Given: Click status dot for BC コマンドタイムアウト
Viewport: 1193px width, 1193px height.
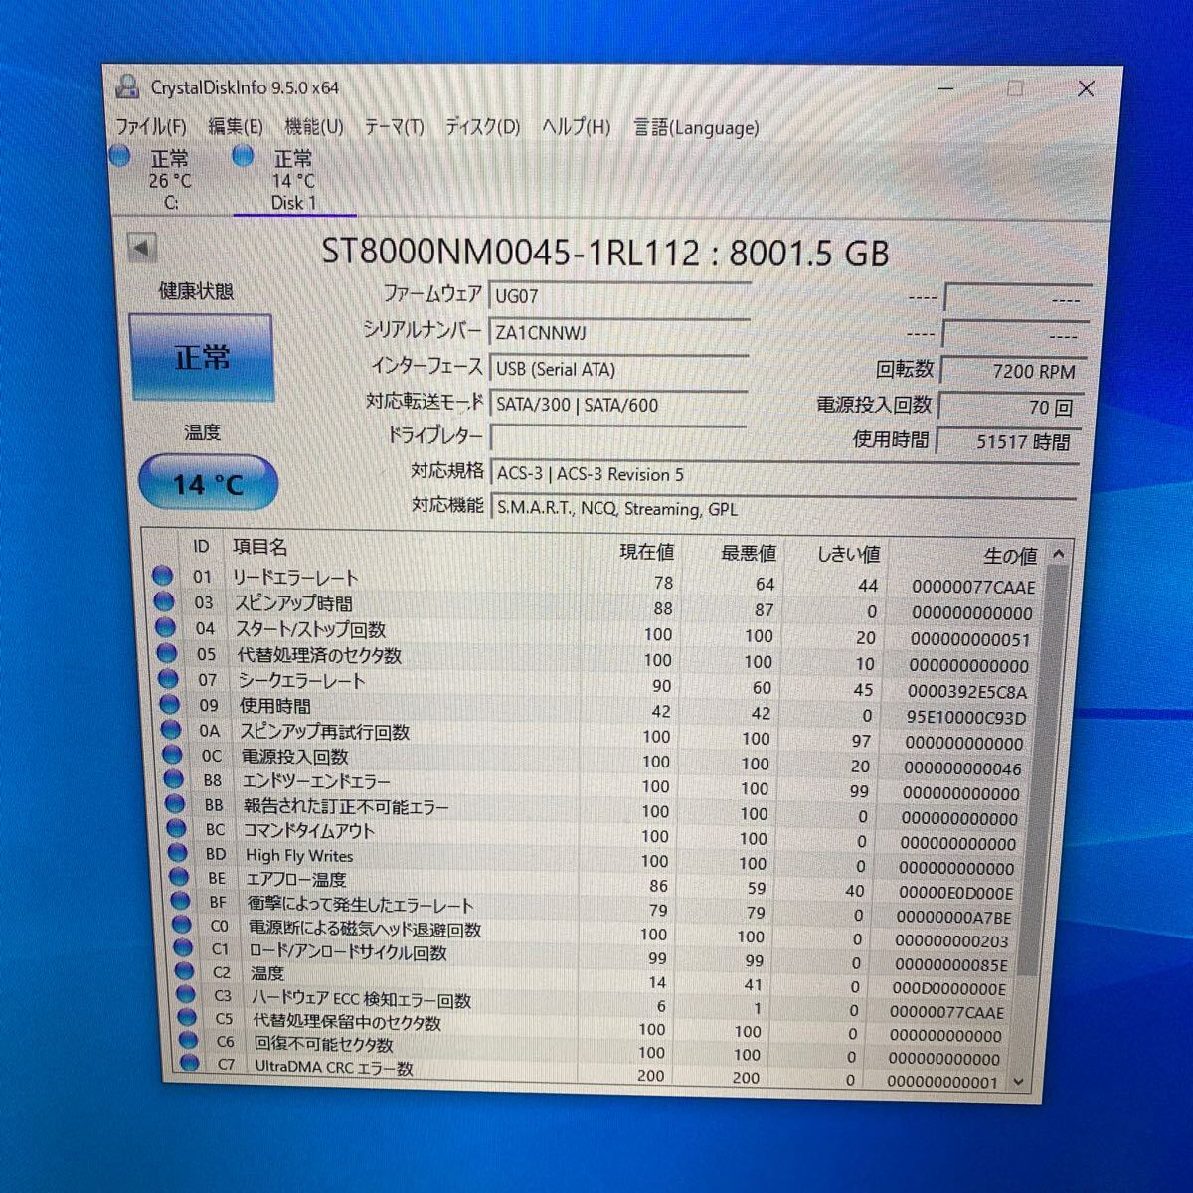Looking at the screenshot, I should (177, 828).
